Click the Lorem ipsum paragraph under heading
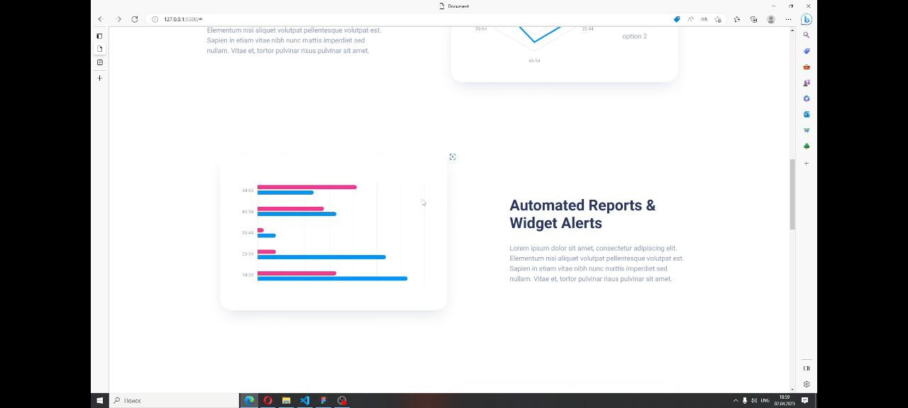Viewport: 908px width, 408px height. click(x=597, y=263)
